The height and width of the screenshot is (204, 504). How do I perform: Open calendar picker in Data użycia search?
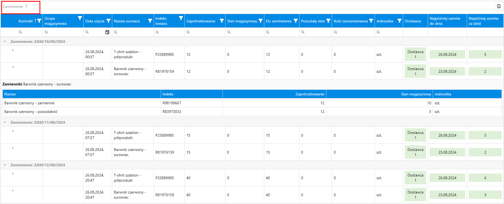coord(107,32)
